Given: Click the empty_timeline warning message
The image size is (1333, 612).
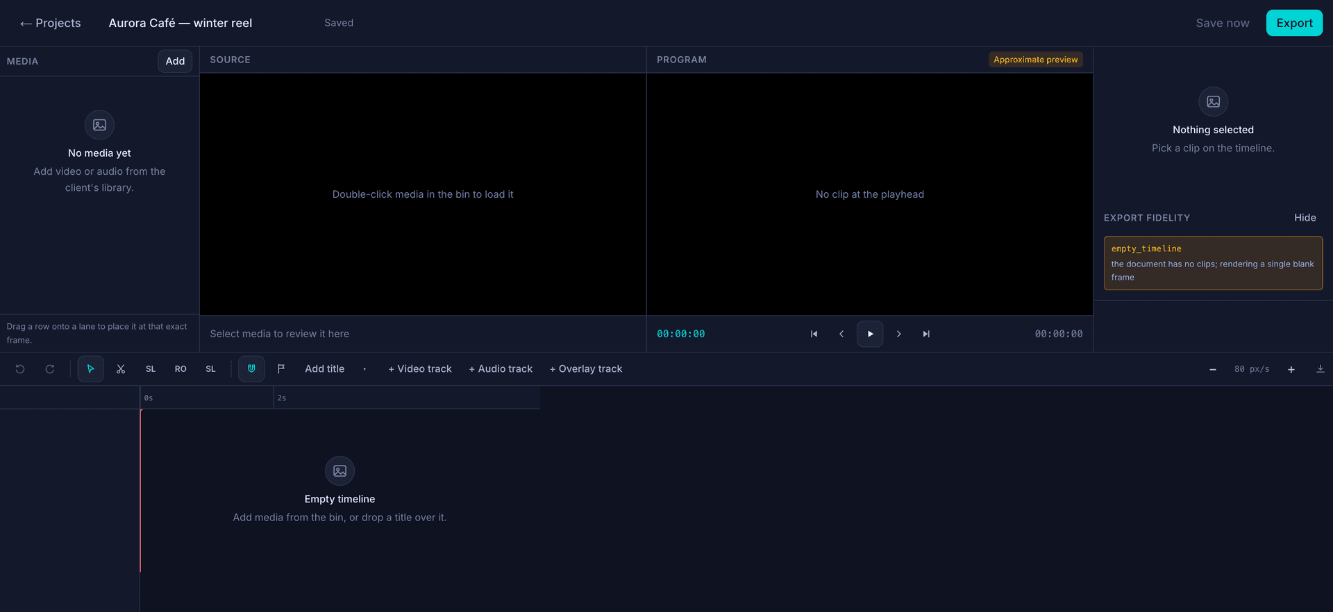Looking at the screenshot, I should [1213, 263].
